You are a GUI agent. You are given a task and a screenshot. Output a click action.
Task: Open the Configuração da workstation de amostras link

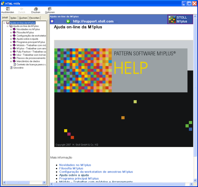[96, 172]
